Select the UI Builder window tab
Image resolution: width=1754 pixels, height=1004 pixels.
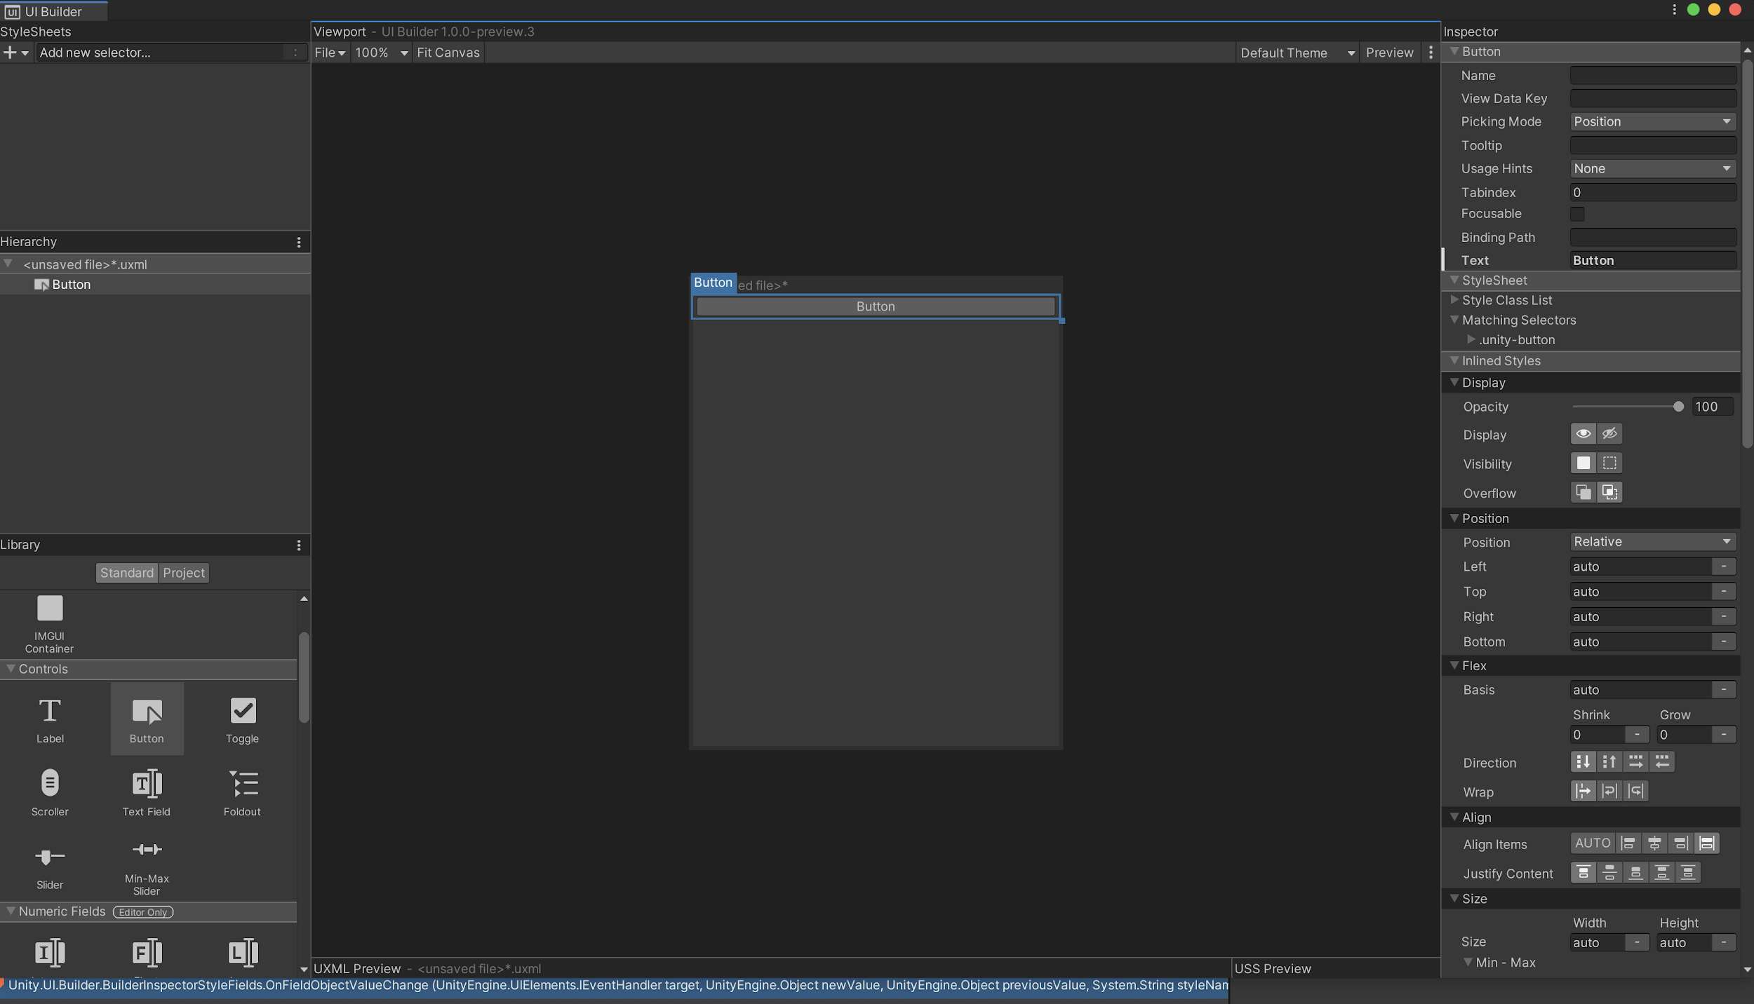53,11
